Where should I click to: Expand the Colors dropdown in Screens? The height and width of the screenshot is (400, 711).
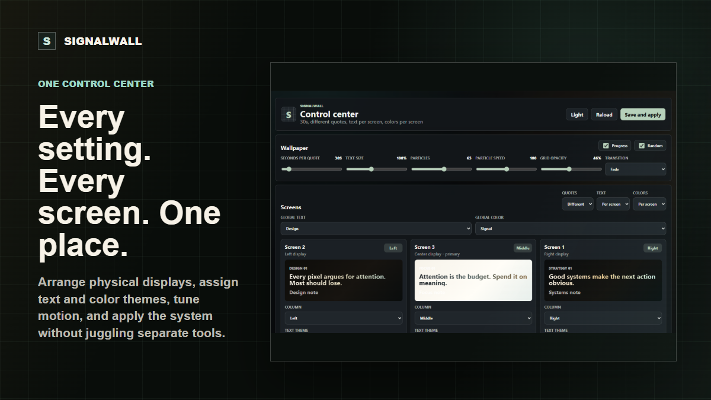[649, 204]
